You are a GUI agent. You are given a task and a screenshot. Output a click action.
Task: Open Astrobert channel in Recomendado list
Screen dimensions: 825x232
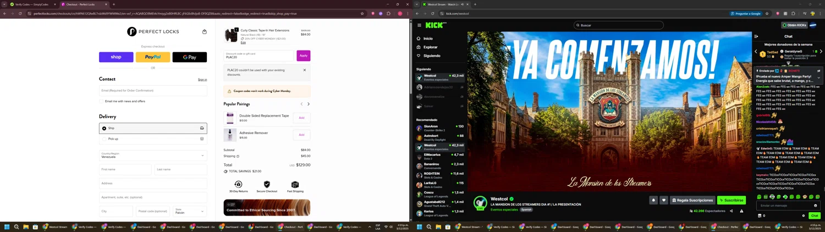pos(440,137)
